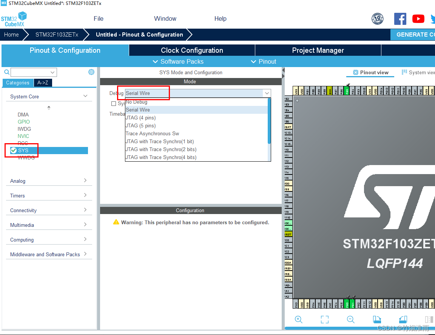Viewport: 435px width, 335px height.
Task: Switch to A->Z tab
Action: coord(43,83)
